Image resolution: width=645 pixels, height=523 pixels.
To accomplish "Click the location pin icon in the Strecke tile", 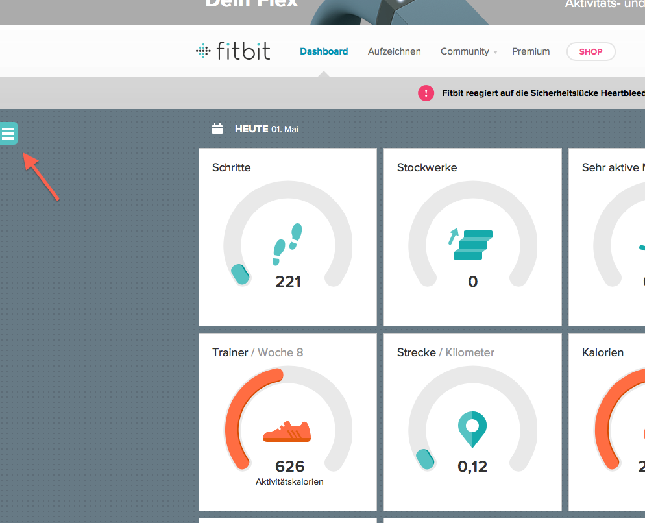I will click(472, 429).
